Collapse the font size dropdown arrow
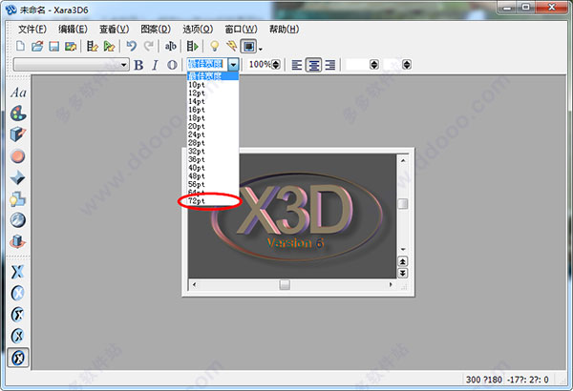The height and width of the screenshot is (391, 573). (x=234, y=65)
